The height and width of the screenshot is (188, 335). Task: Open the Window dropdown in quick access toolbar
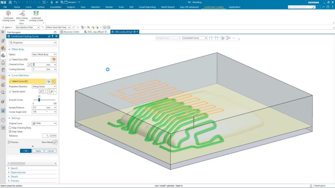72,2
